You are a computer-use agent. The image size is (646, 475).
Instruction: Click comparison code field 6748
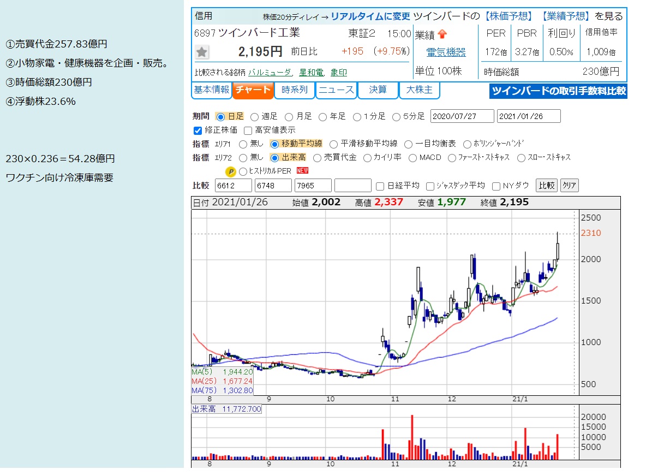click(273, 186)
